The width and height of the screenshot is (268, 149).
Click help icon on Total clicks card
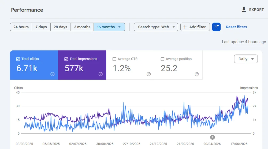click(53, 74)
